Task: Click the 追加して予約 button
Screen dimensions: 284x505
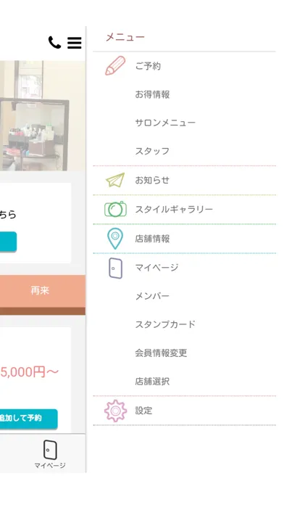Action: [28, 419]
